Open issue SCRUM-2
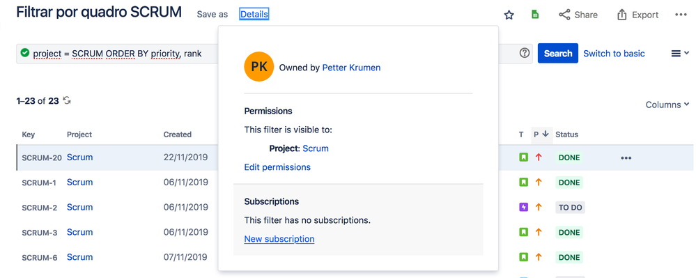The width and height of the screenshot is (696, 278). coord(40,208)
